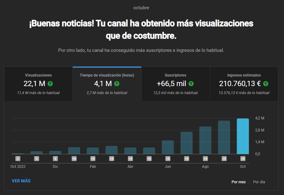Choose Por día view option
Viewport: 284px width, 195px height.
click(x=259, y=182)
